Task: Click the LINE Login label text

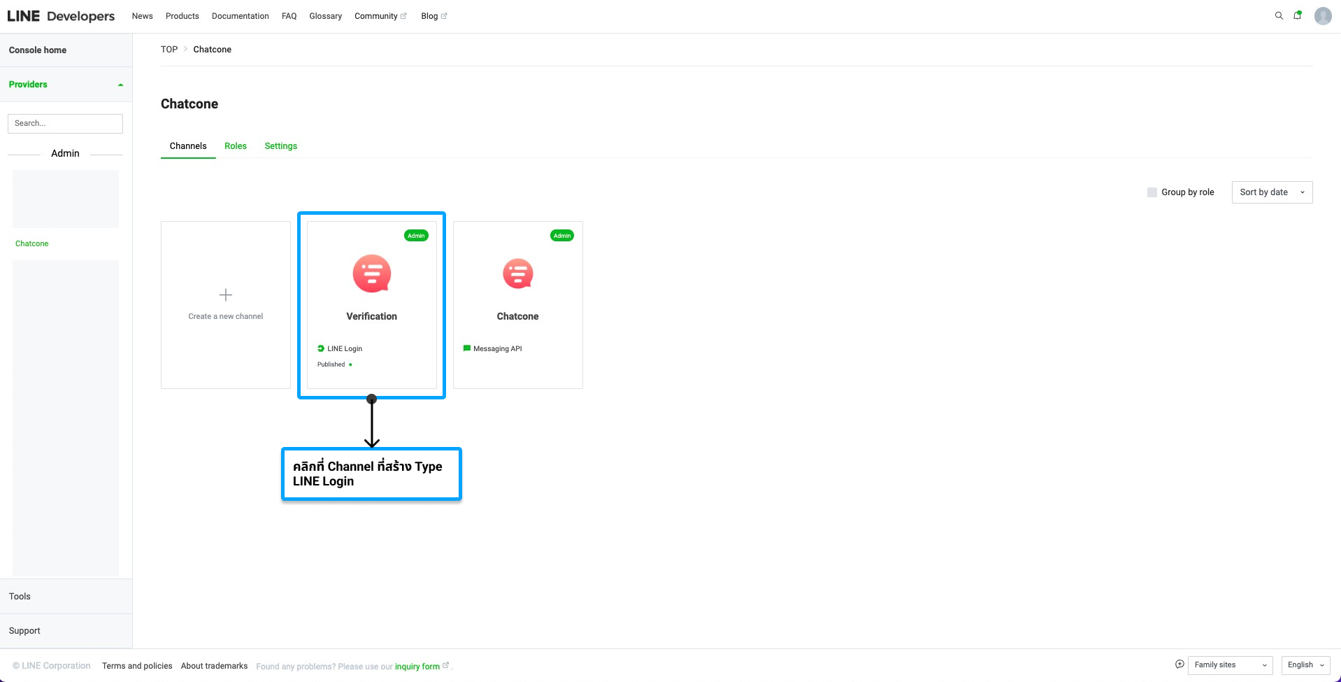Action: [345, 349]
